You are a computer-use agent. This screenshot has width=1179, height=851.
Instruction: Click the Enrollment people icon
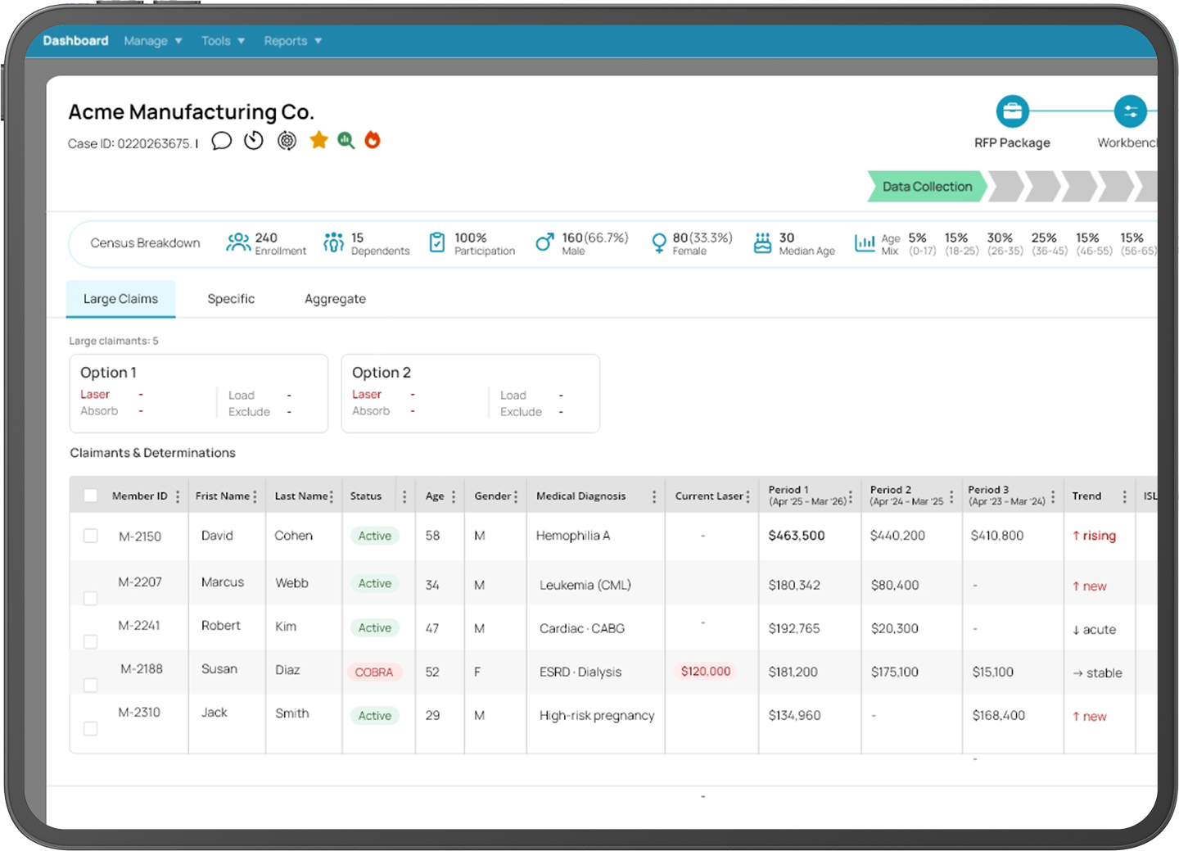[238, 242]
